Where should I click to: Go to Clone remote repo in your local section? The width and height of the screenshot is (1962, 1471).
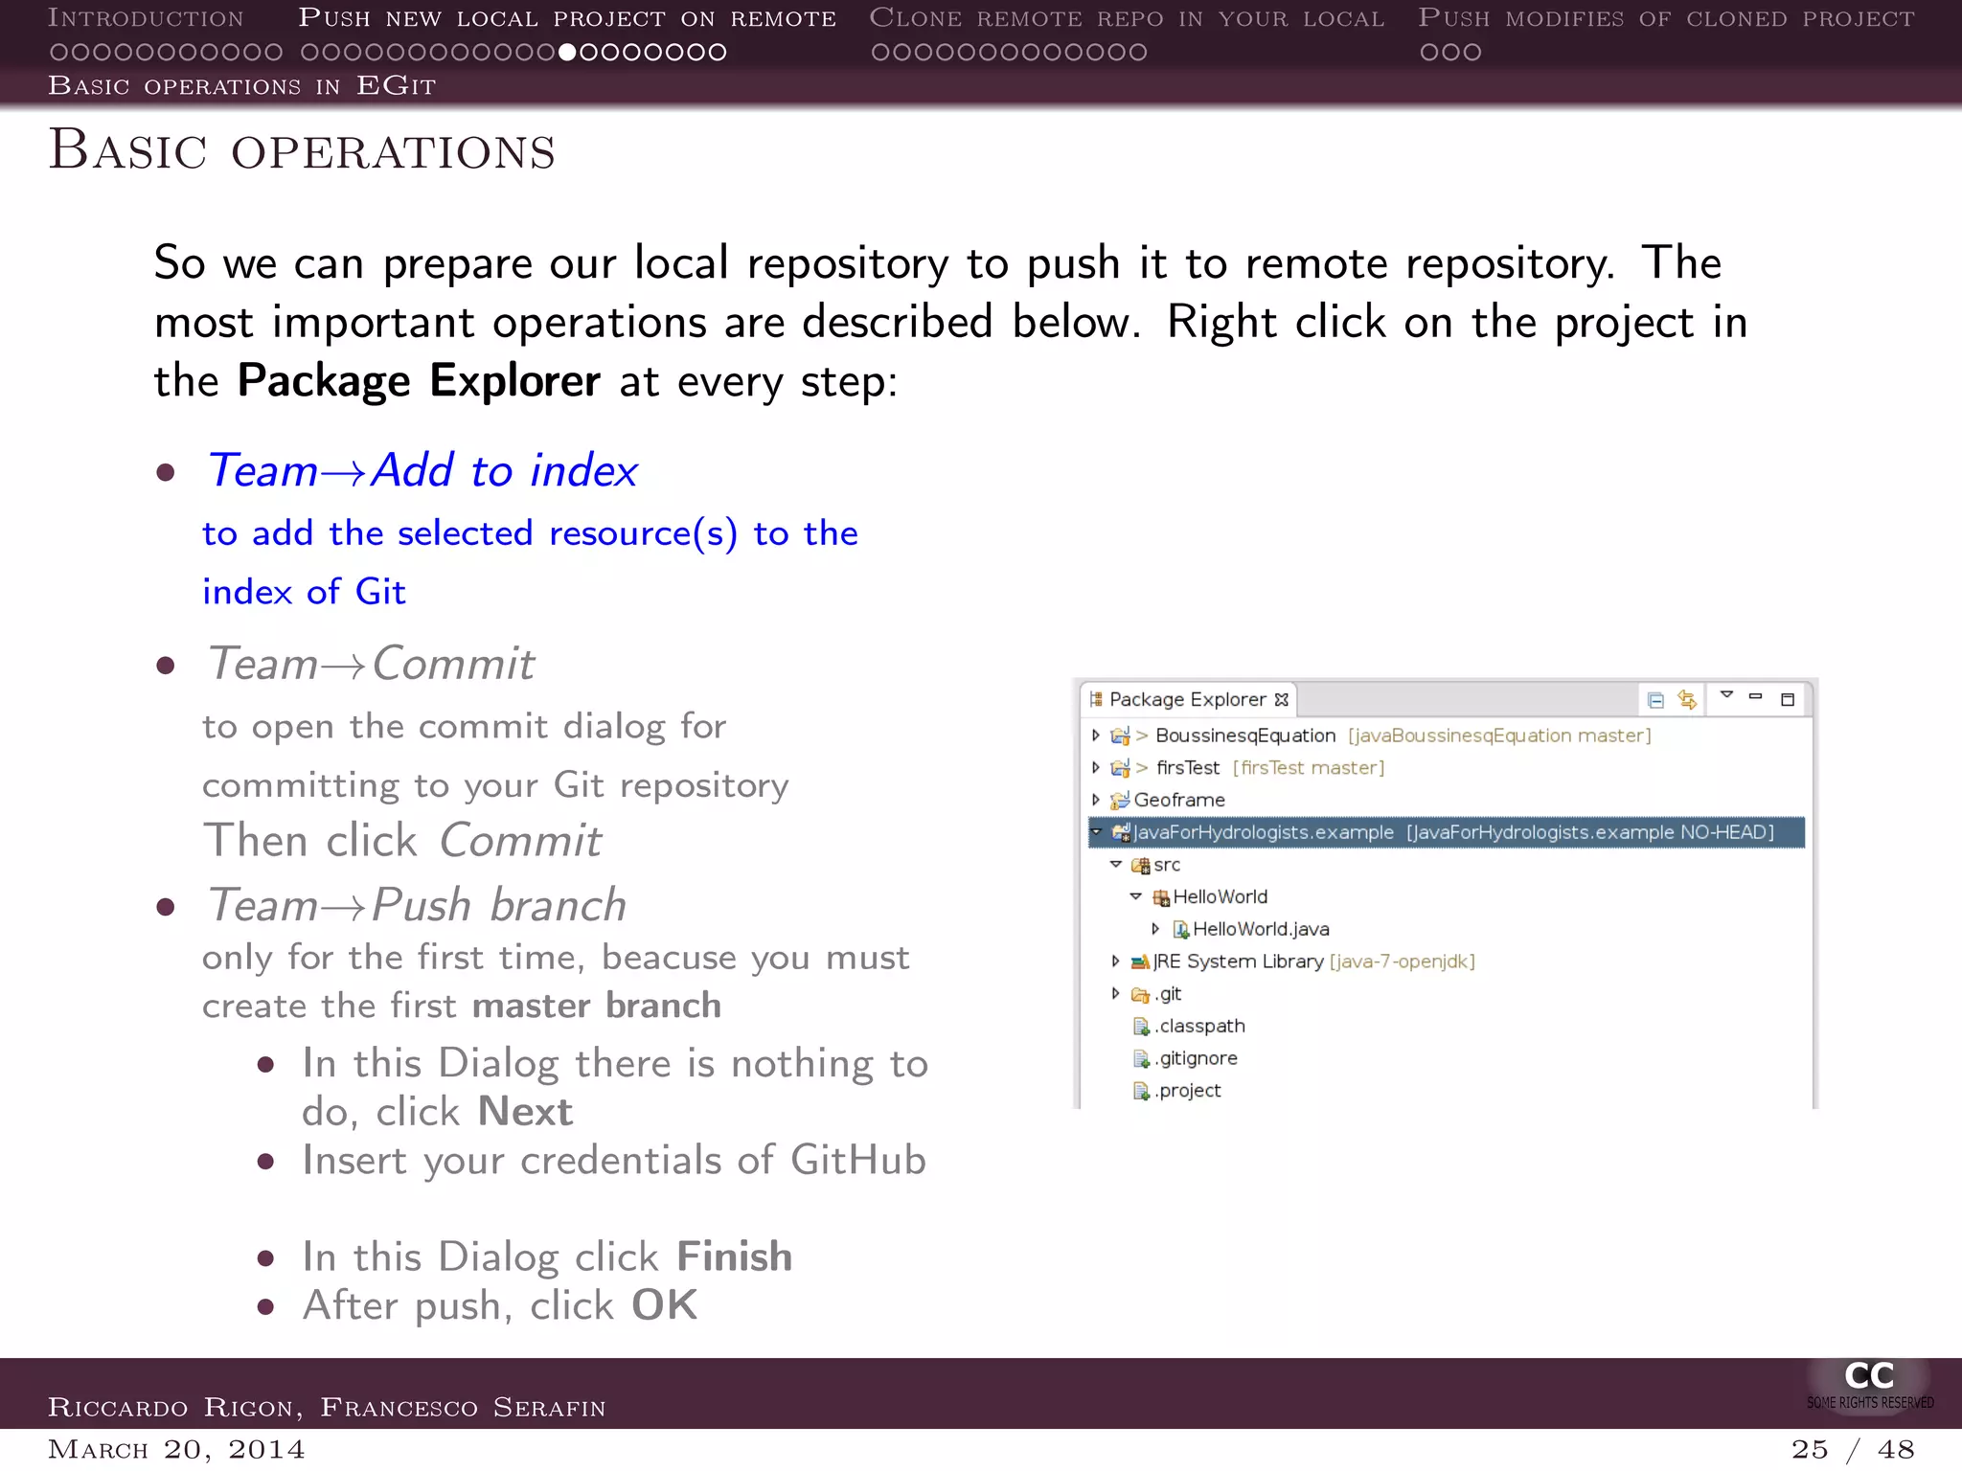pos(1127,18)
